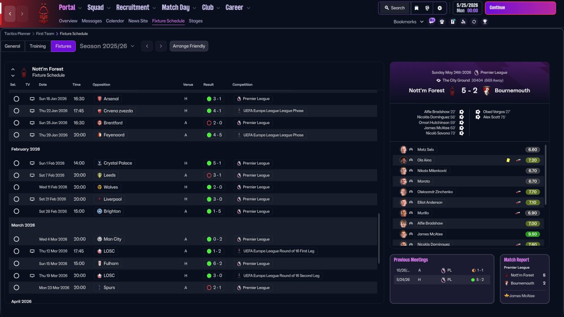Viewport: 564px width, 317px height.
Task: Click James McAtee's player portrait
Action: click(x=403, y=234)
